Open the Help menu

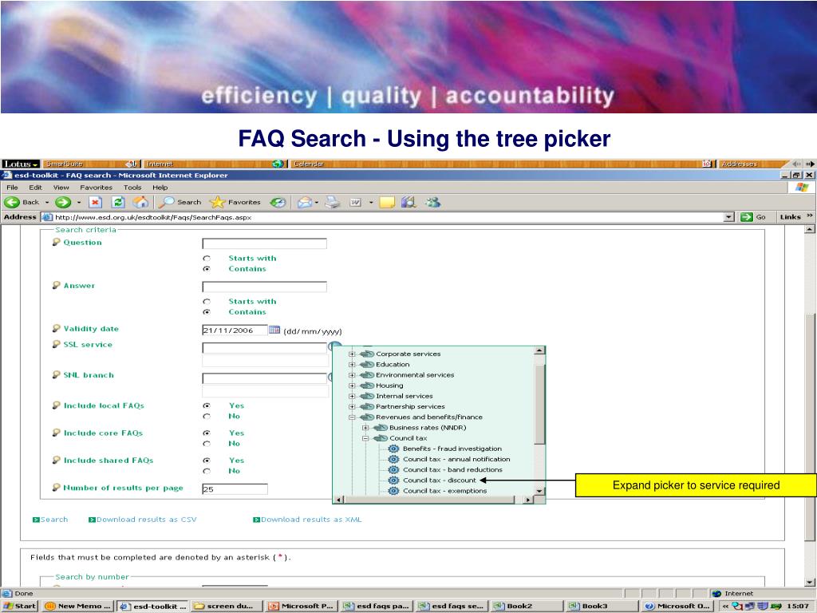(x=160, y=187)
